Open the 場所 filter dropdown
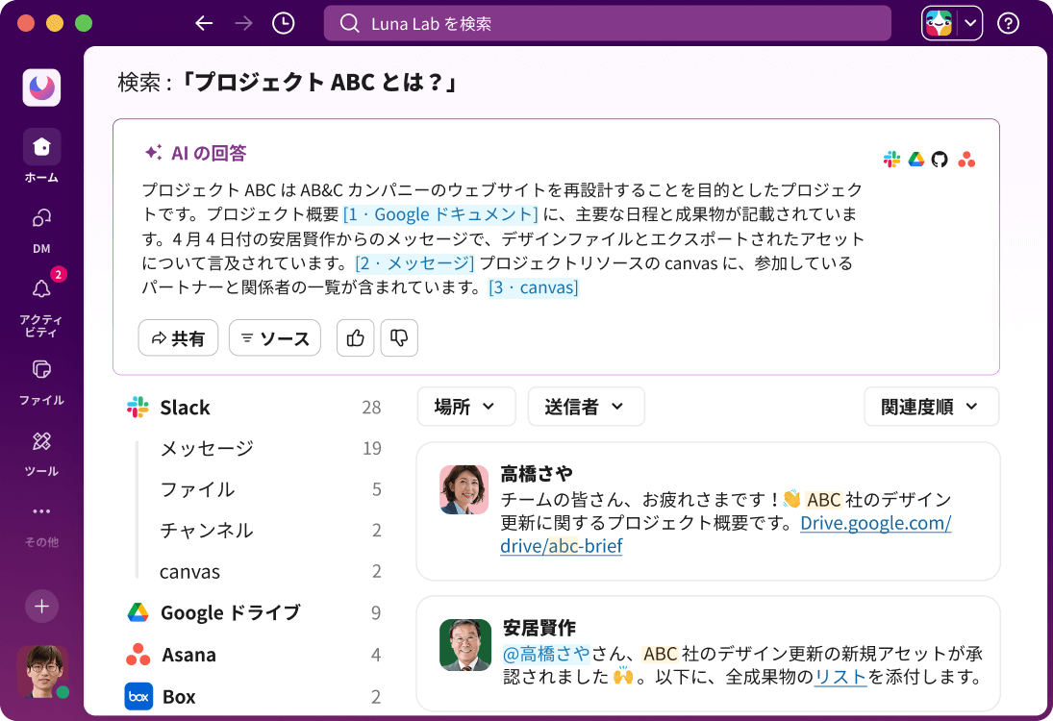Viewport: 1053px width, 721px height. click(465, 406)
